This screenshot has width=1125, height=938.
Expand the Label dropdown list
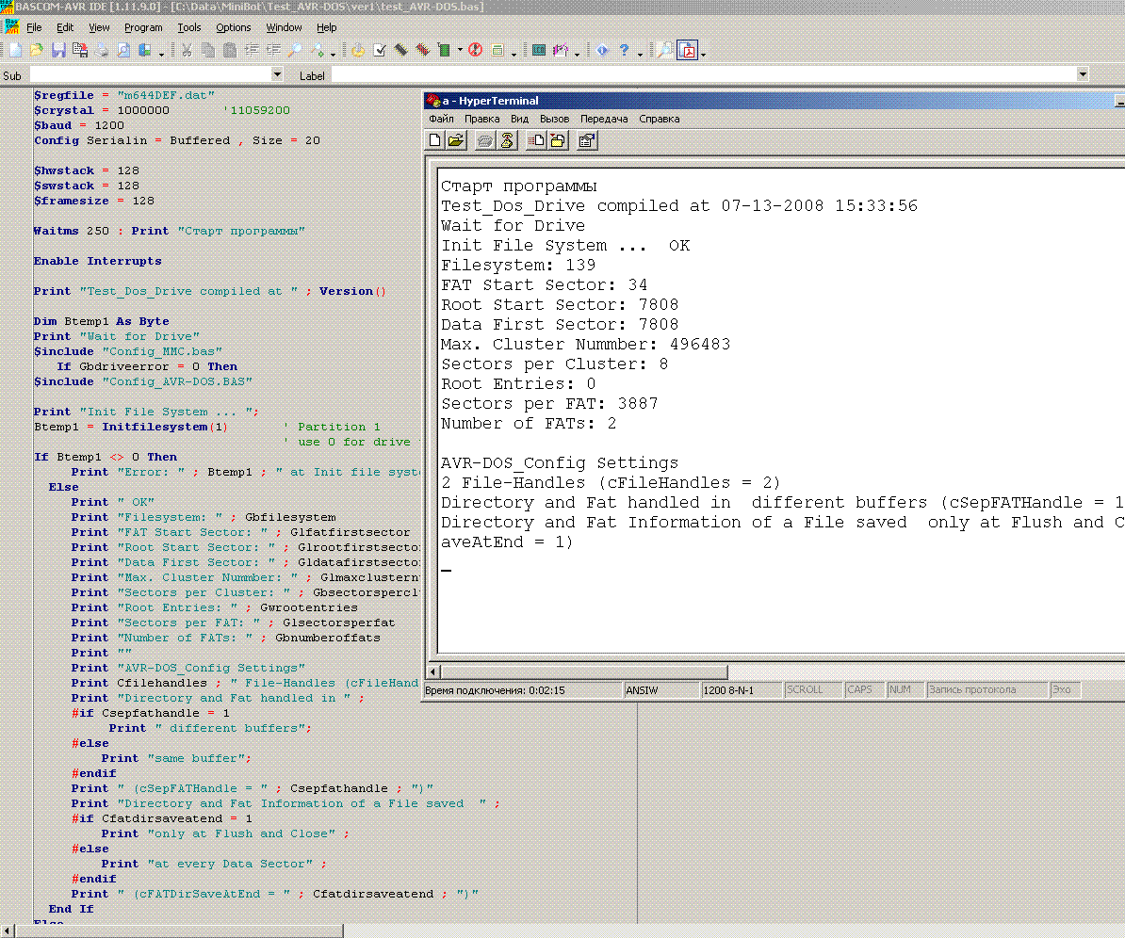pyautogui.click(x=1083, y=74)
